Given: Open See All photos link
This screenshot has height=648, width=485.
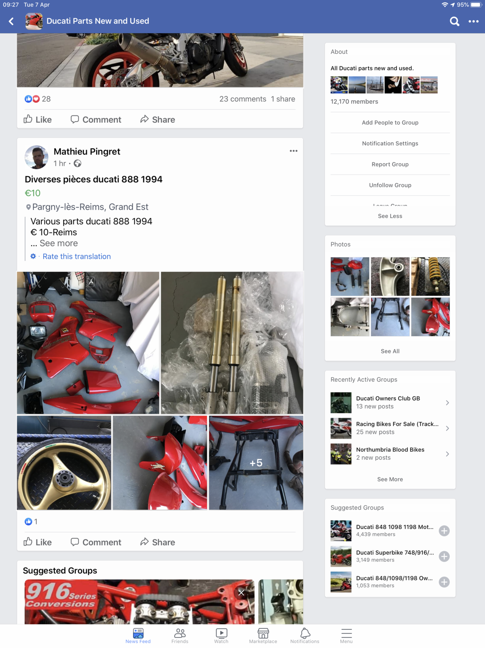Looking at the screenshot, I should pos(390,351).
